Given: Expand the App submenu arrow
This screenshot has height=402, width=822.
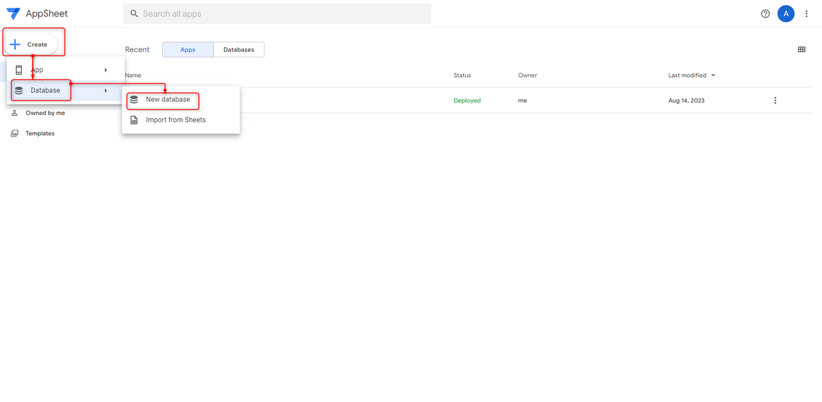Looking at the screenshot, I should (x=105, y=70).
